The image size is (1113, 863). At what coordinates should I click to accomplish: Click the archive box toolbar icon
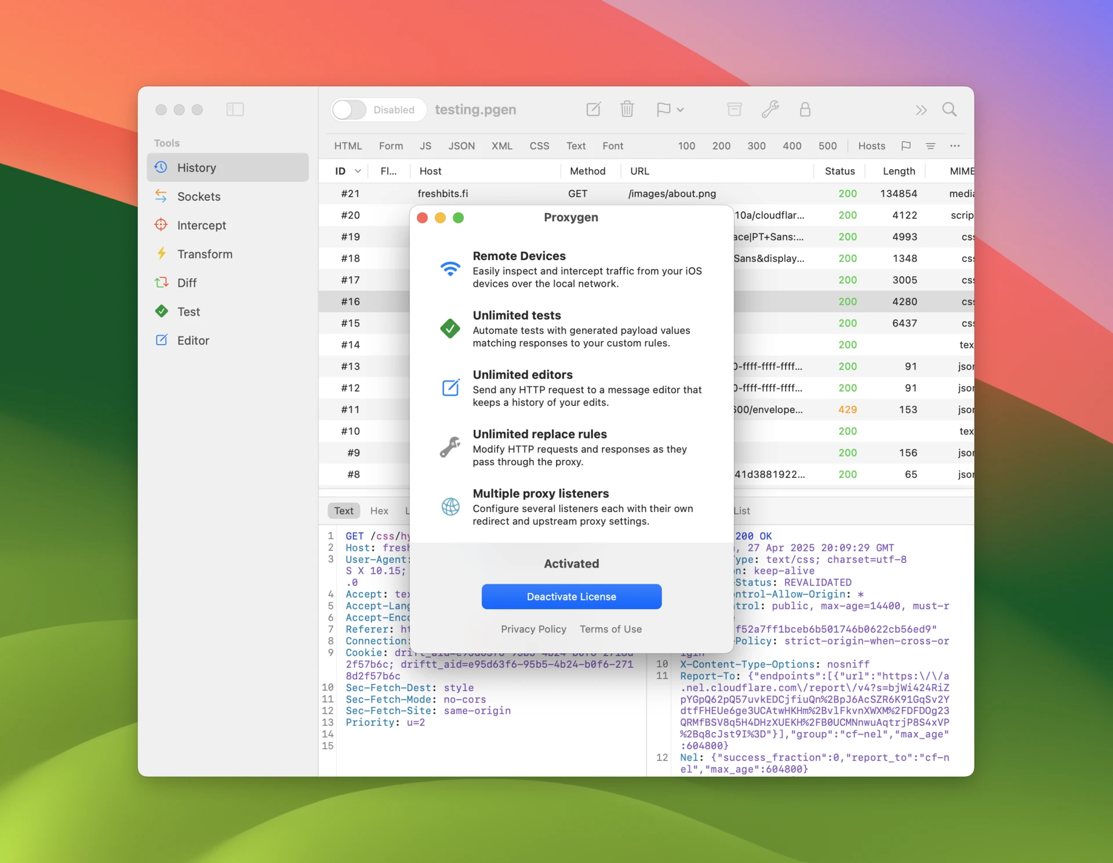pyautogui.click(x=734, y=109)
